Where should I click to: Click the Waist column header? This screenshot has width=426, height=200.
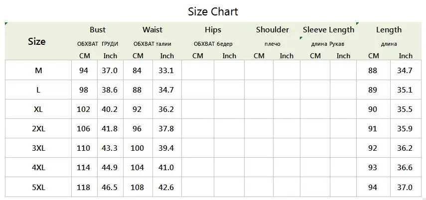point(152,29)
